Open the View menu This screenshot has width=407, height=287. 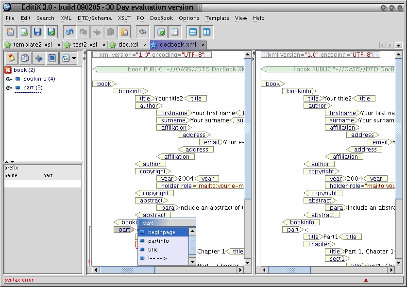tap(241, 18)
